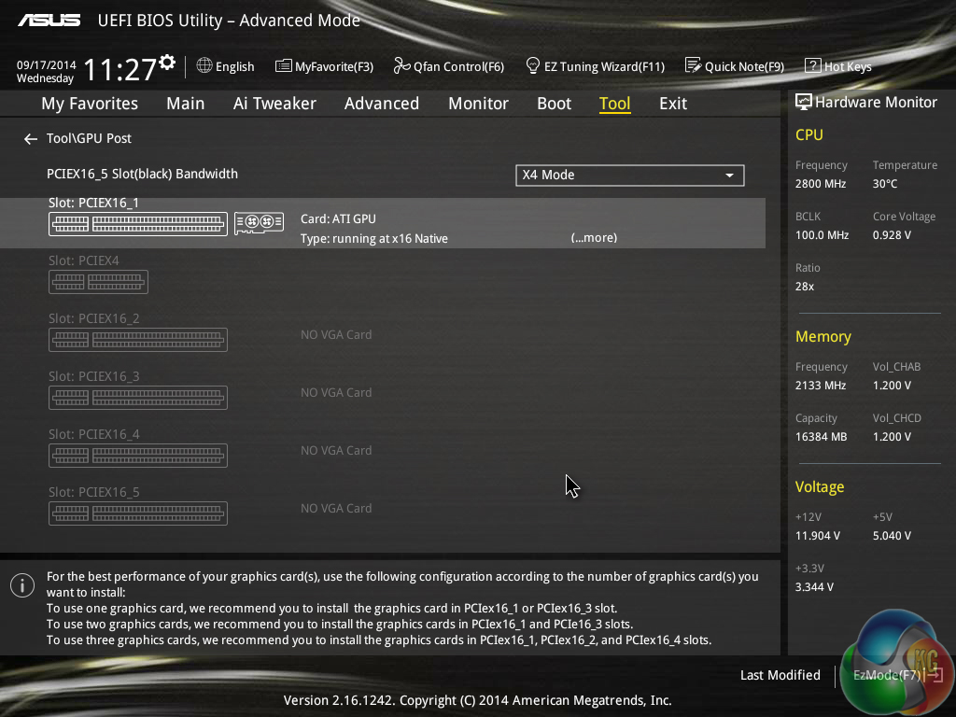Click the Hardware Monitor screen icon
Image resolution: width=956 pixels, height=717 pixels.
pyautogui.click(x=804, y=102)
